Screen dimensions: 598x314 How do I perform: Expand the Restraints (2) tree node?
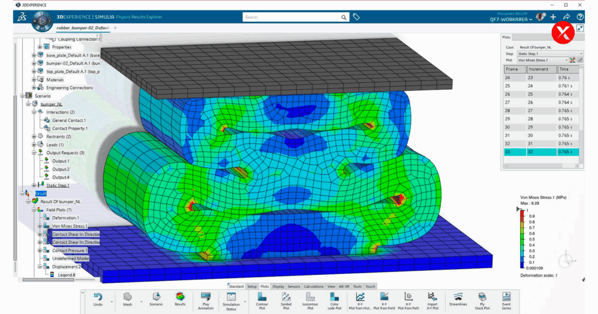pyautogui.click(x=33, y=137)
